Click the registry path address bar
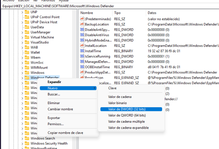Screen dimensions: 219x149 110,6
